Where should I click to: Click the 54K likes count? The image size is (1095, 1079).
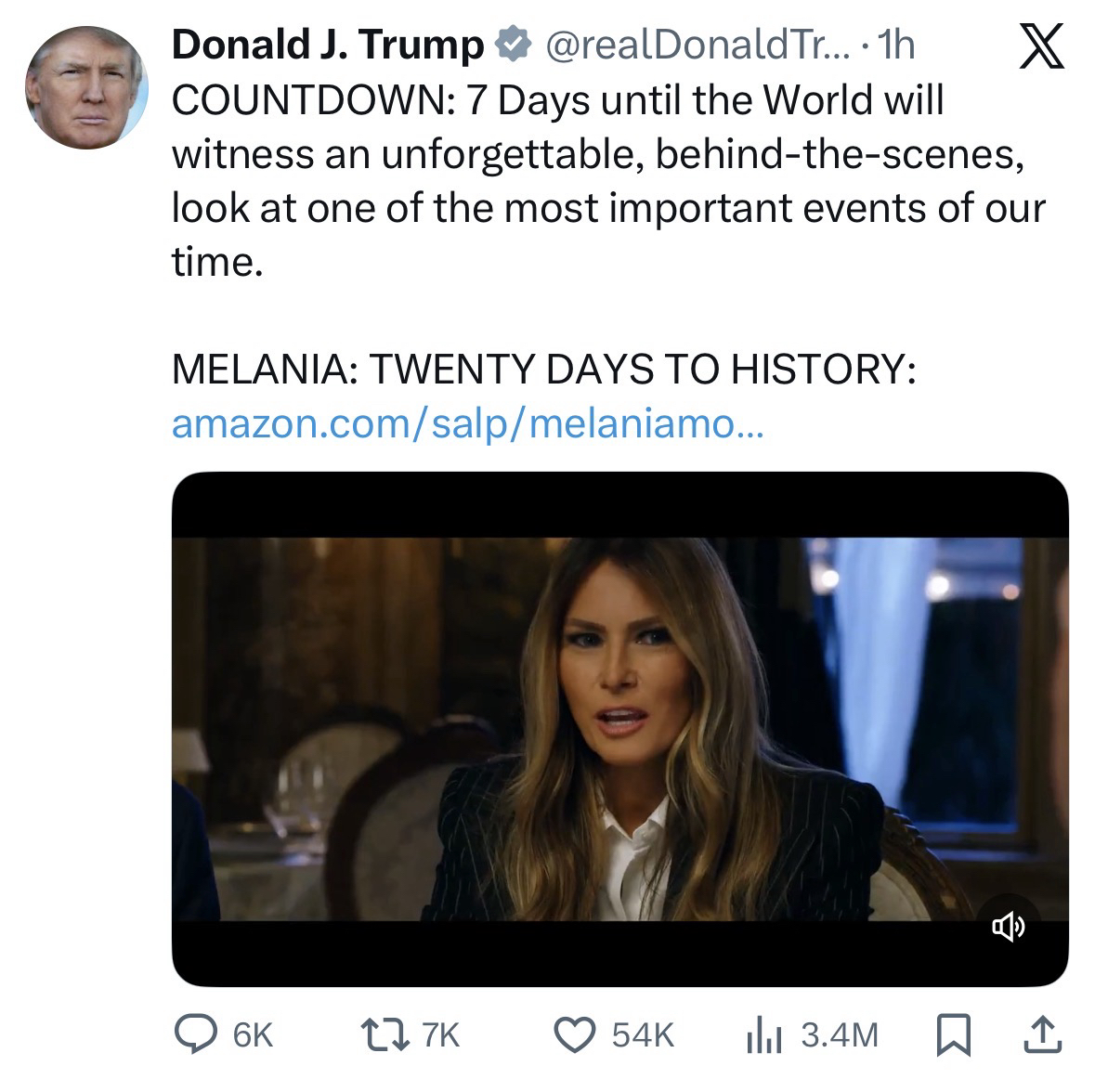643,1033
